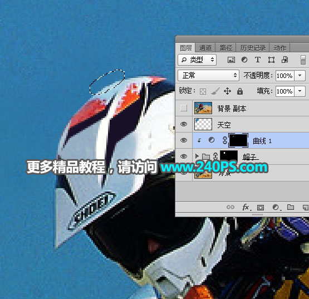The width and height of the screenshot is (309, 299).
Task: Lock position move icon
Action: (x=227, y=91)
